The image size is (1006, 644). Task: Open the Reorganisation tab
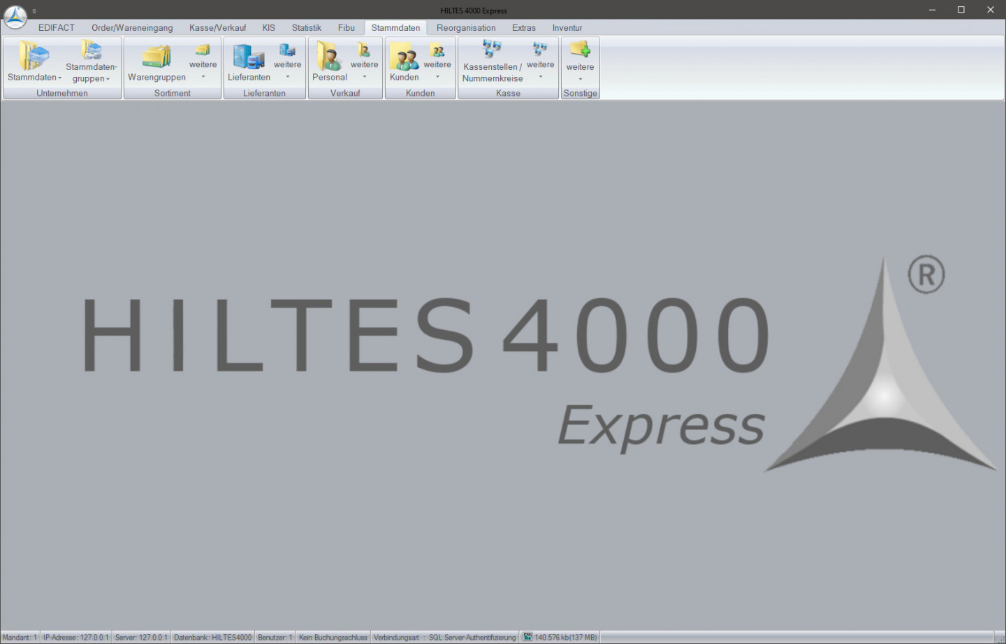tap(466, 28)
